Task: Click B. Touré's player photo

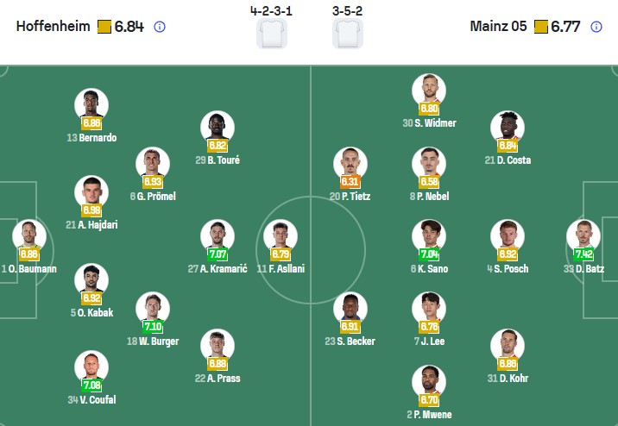Action: [218, 126]
